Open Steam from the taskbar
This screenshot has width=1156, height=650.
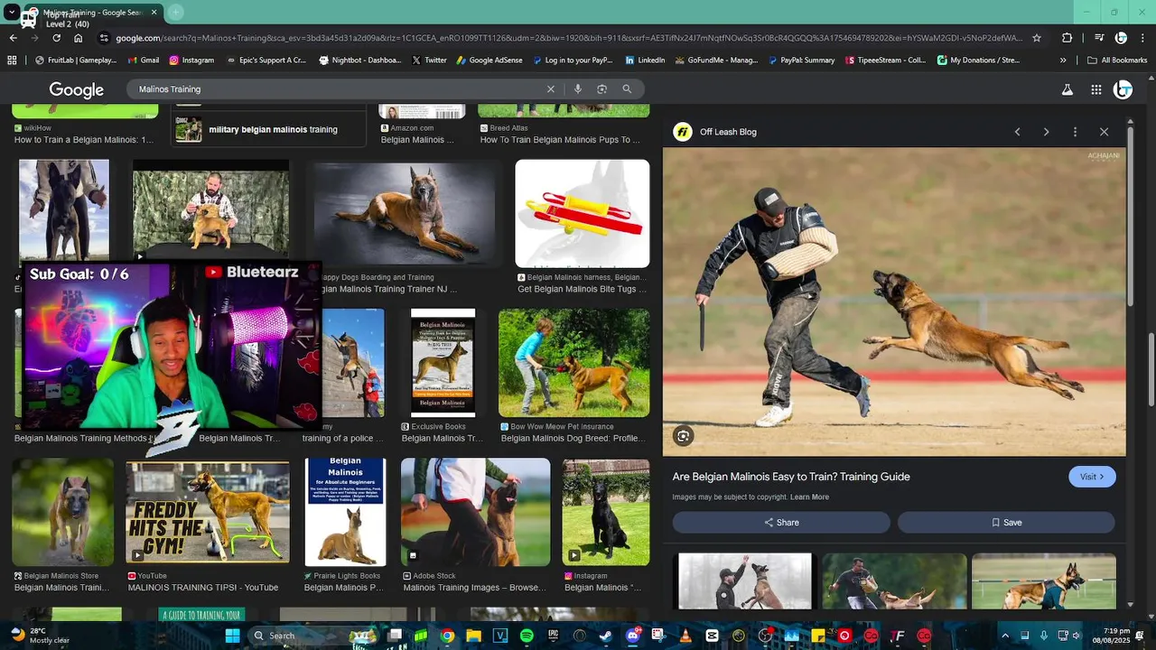coord(606,636)
